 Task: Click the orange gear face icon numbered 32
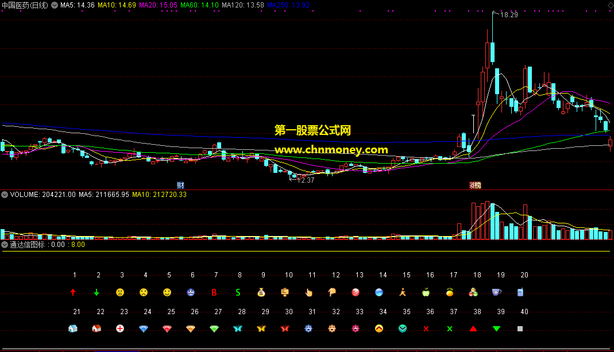click(x=332, y=328)
